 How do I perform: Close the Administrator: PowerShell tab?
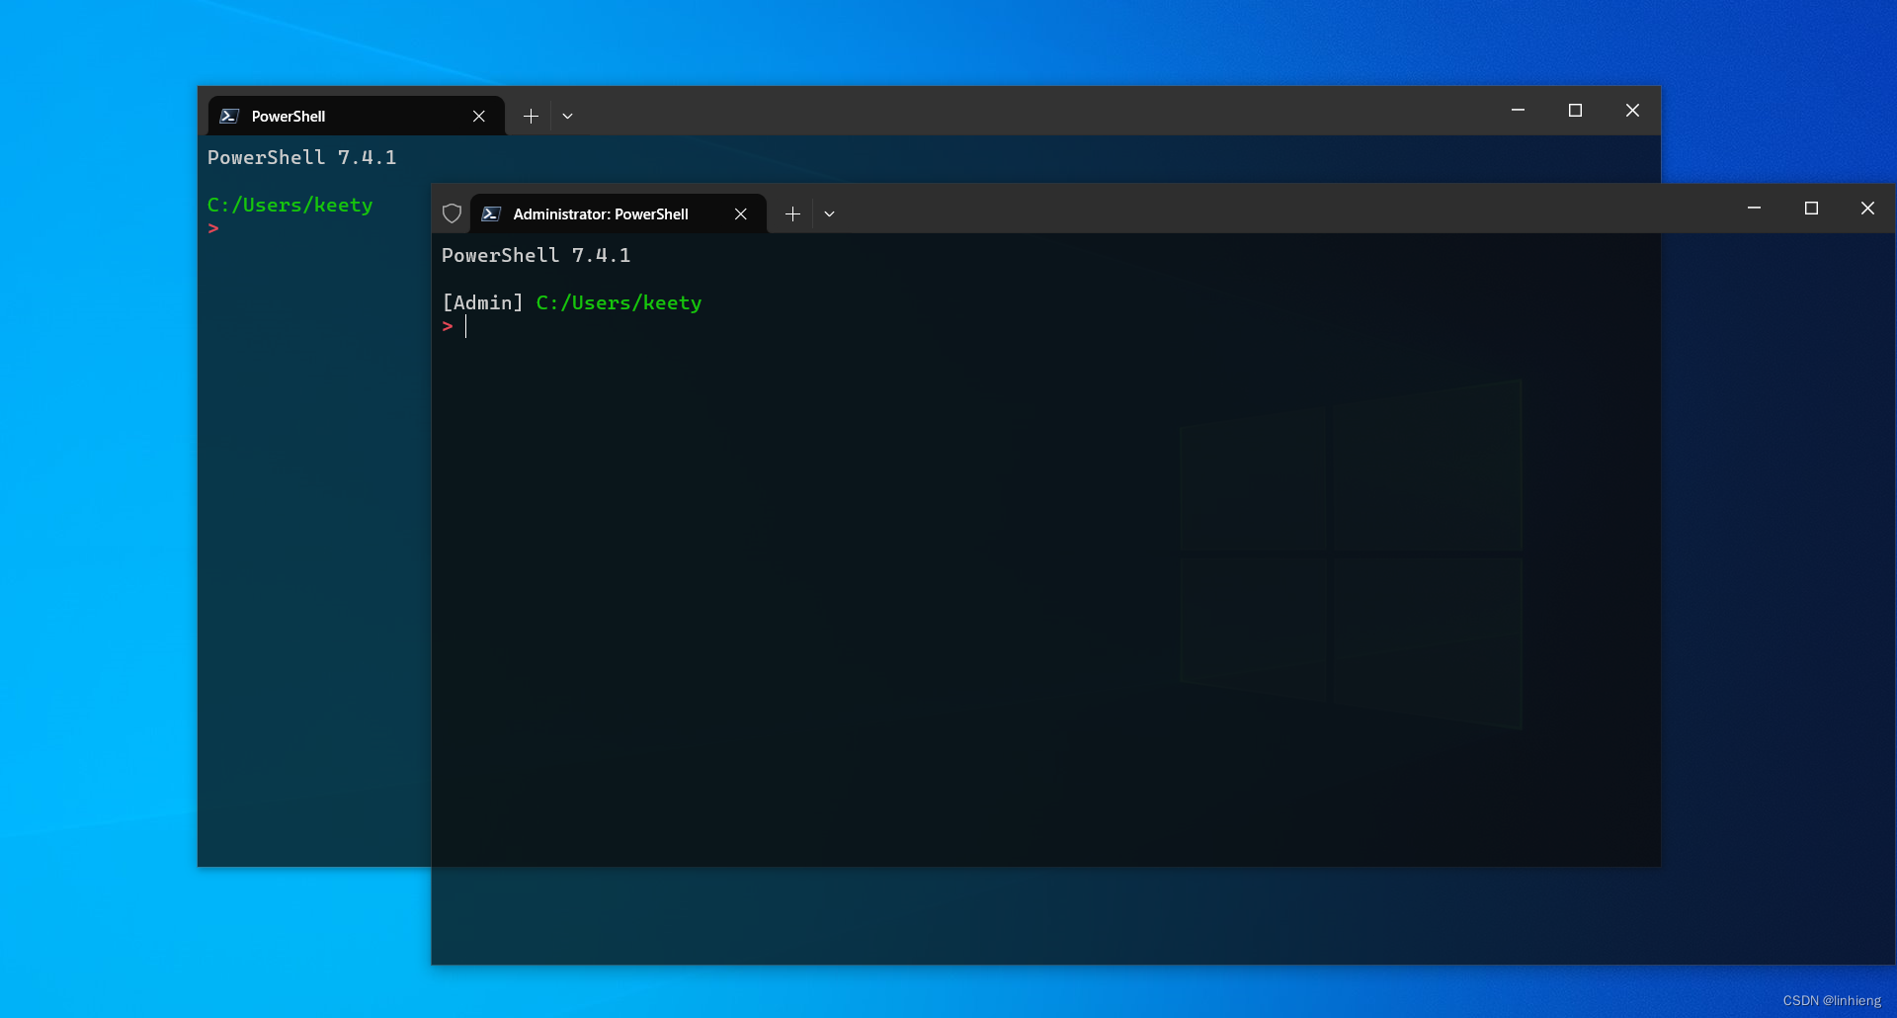click(x=741, y=214)
